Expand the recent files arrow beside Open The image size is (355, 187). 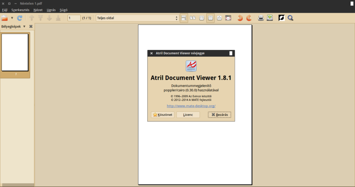(x=12, y=18)
